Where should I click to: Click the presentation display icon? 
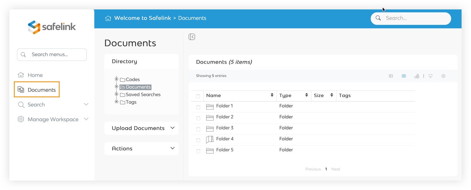pos(430,76)
